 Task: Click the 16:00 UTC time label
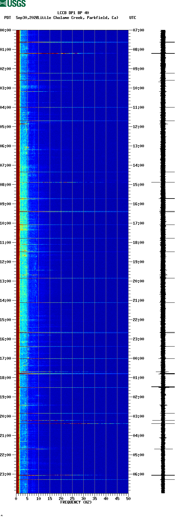pos(139,204)
